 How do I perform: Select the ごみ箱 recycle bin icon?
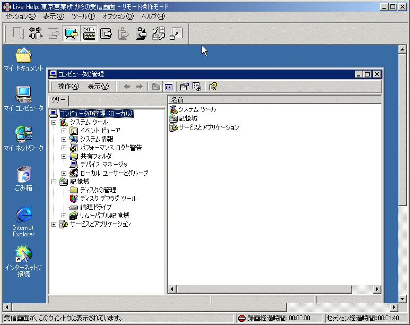(x=23, y=178)
